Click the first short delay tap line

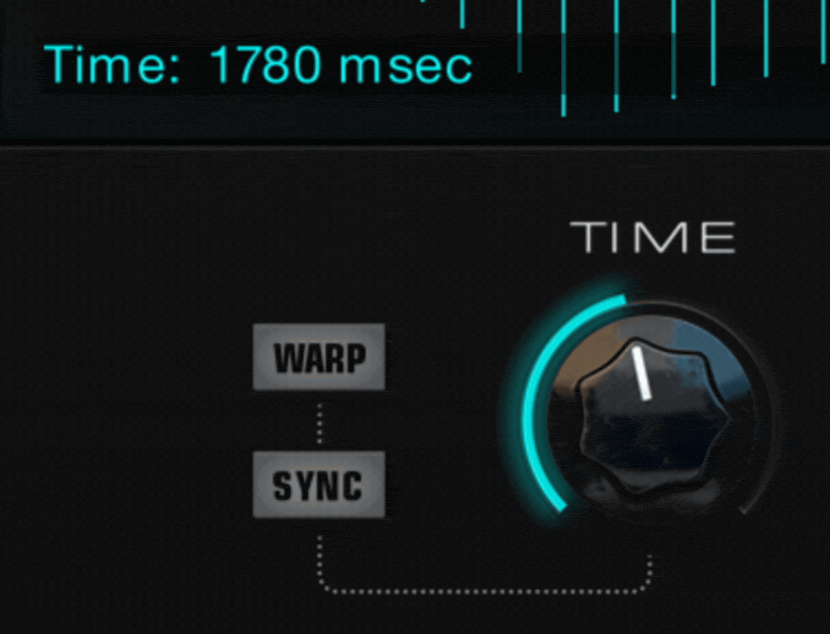click(x=462, y=14)
